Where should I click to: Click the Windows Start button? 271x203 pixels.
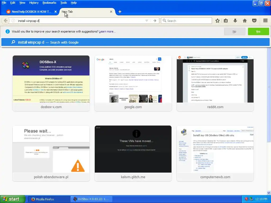pos(13,199)
